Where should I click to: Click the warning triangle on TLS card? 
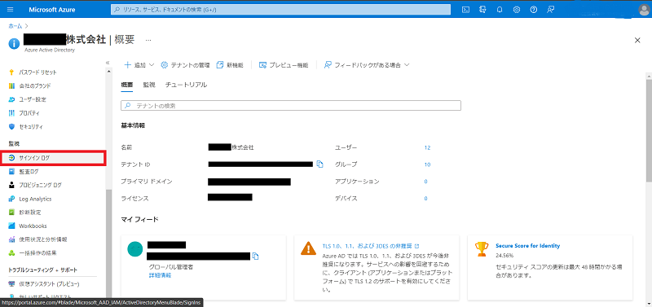(308, 248)
